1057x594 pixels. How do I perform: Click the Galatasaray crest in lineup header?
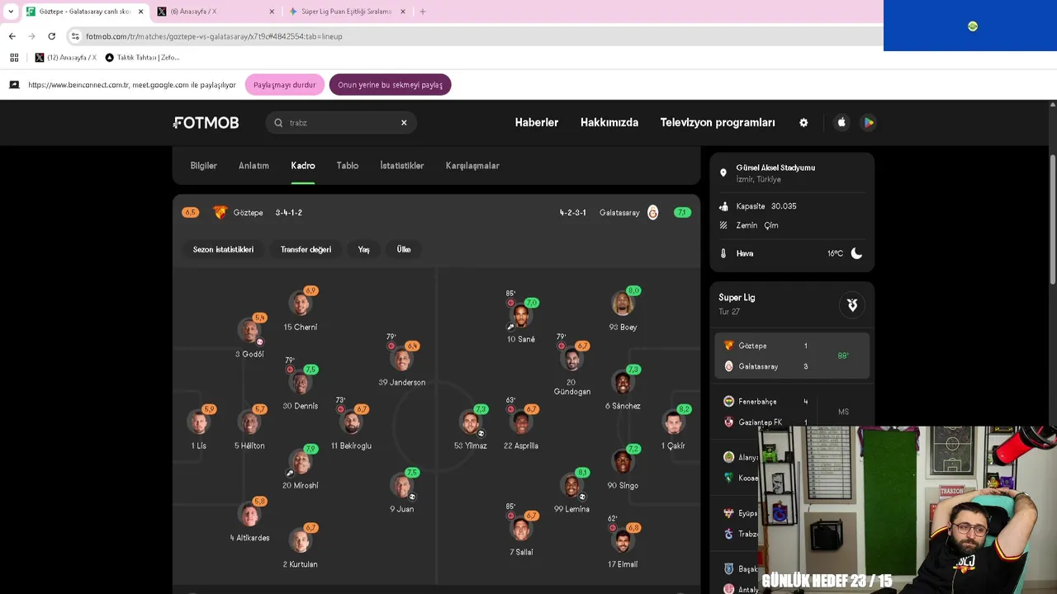[x=652, y=212]
